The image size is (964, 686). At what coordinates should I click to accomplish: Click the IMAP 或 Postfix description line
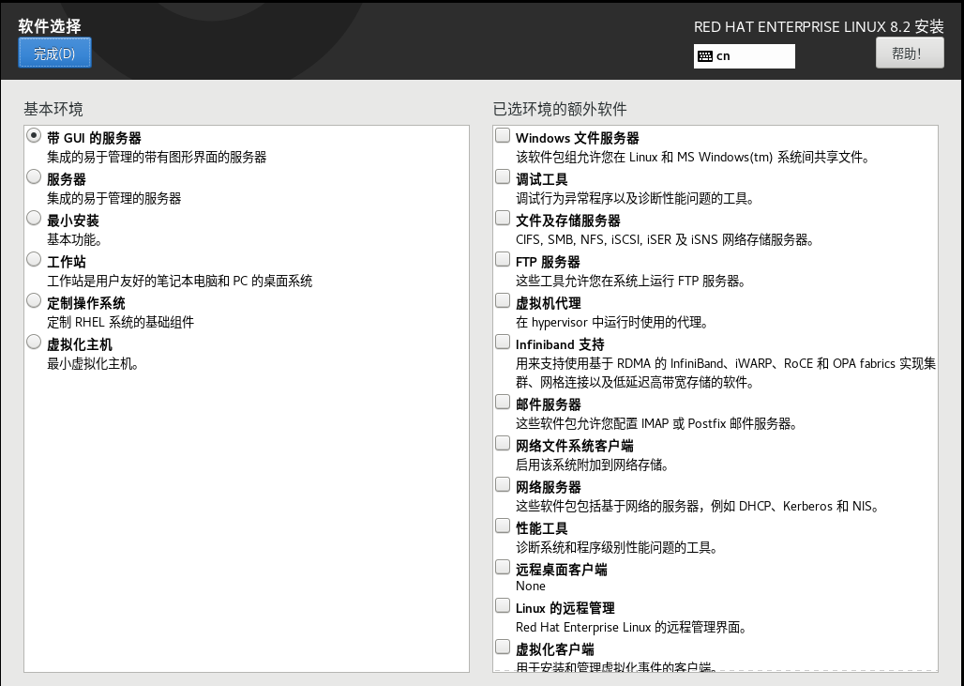click(x=656, y=424)
